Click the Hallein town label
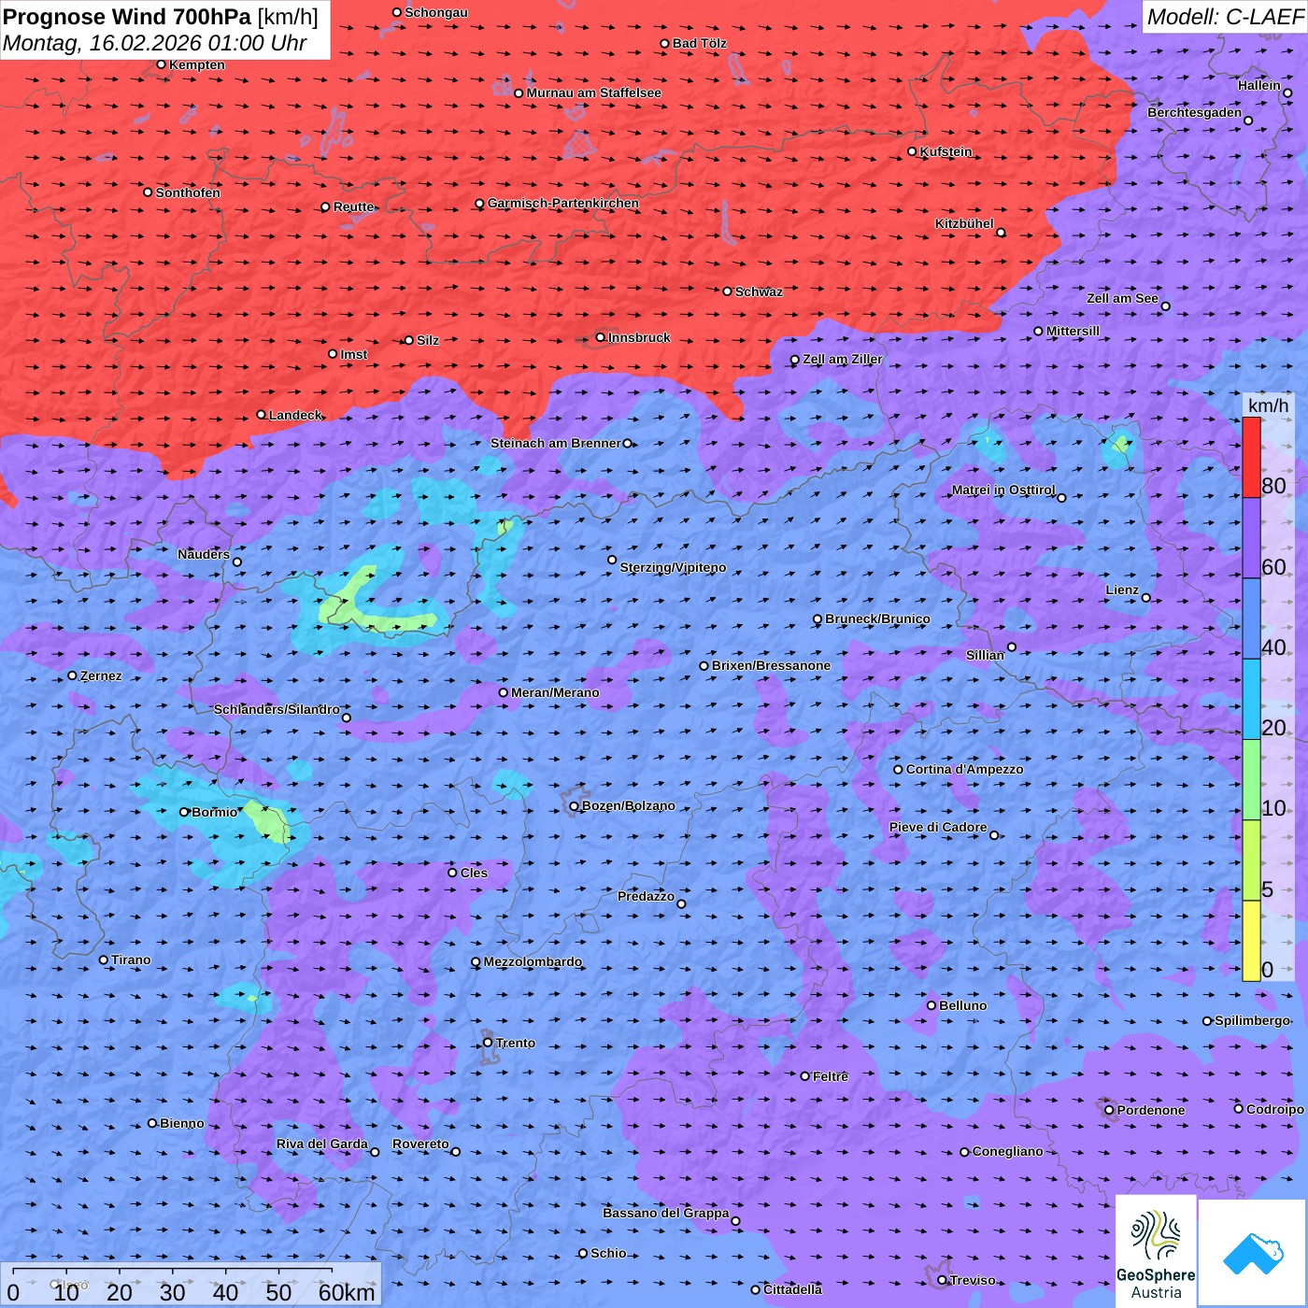Image resolution: width=1308 pixels, height=1308 pixels. coord(1258,85)
